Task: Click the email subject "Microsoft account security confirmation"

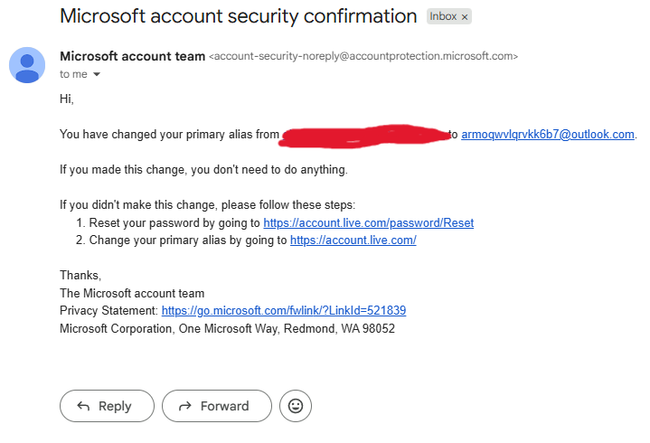Action: click(238, 16)
